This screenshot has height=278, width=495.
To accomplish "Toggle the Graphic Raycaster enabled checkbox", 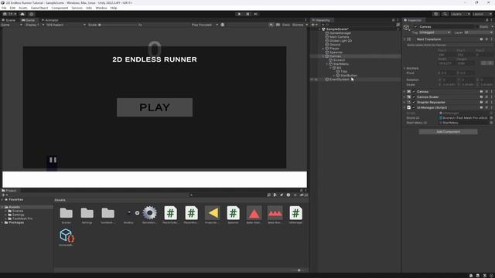I will point(414,102).
